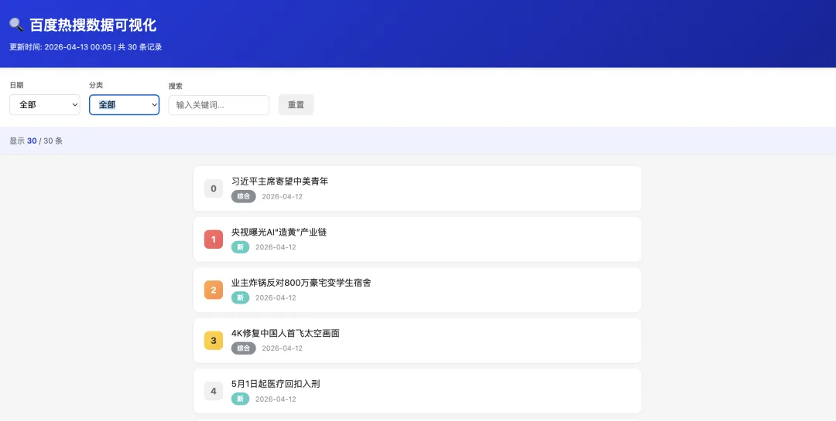836x421 pixels.
Task: Open the 分类 dropdown
Action: 124,105
